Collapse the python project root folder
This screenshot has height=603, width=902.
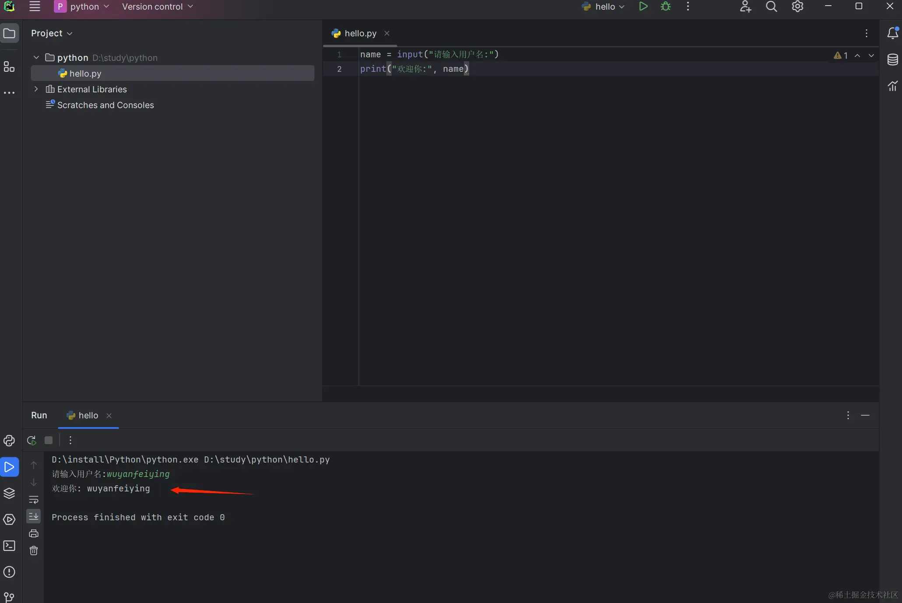36,57
